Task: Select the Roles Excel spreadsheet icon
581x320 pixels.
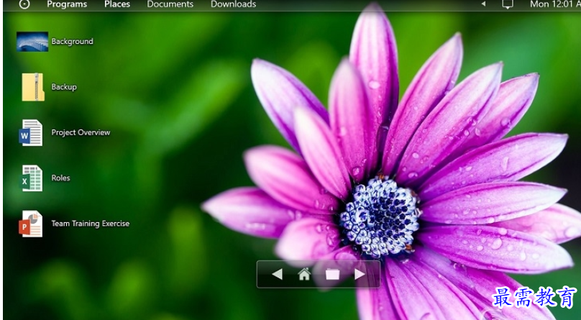Action: click(32, 178)
